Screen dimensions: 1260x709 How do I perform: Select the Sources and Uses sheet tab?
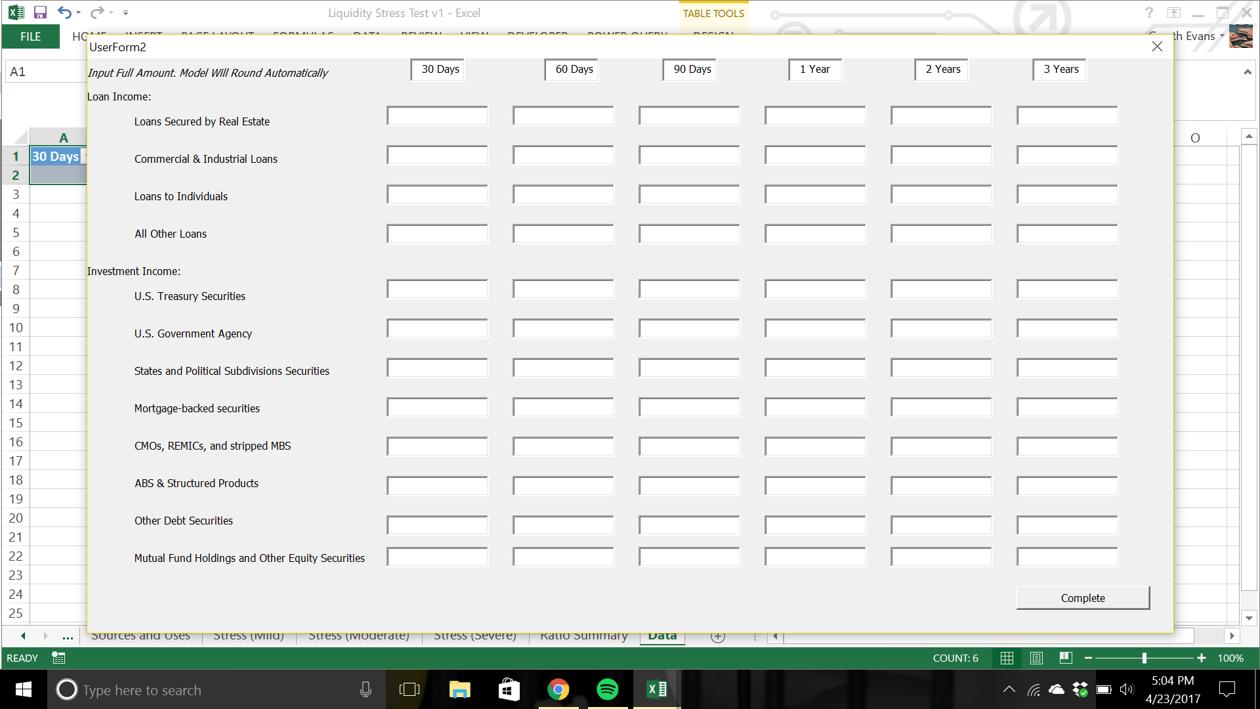pyautogui.click(x=141, y=635)
